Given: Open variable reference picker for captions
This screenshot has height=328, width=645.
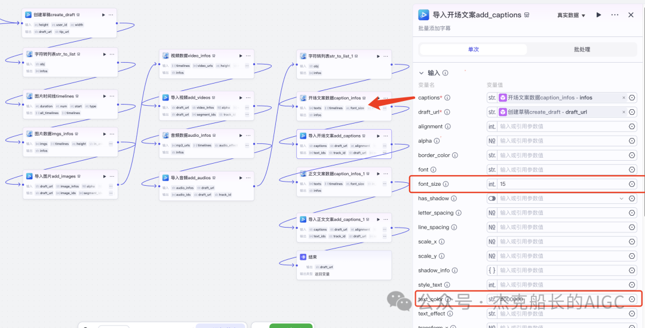Looking at the screenshot, I should point(632,98).
